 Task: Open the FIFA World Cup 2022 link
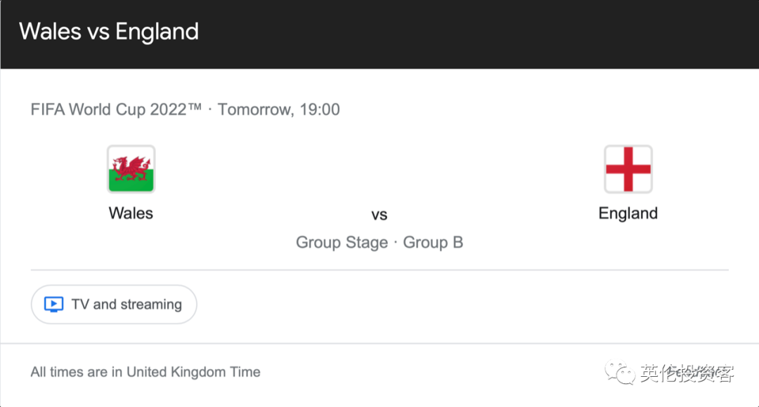click(x=116, y=109)
